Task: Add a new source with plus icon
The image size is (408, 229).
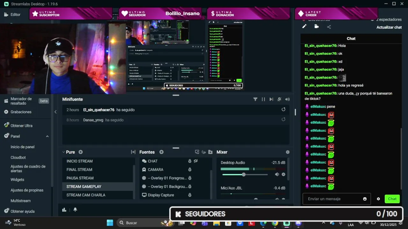Action: tap(161, 152)
